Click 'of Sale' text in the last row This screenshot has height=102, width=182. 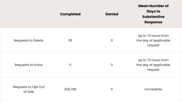pyautogui.click(x=29, y=92)
